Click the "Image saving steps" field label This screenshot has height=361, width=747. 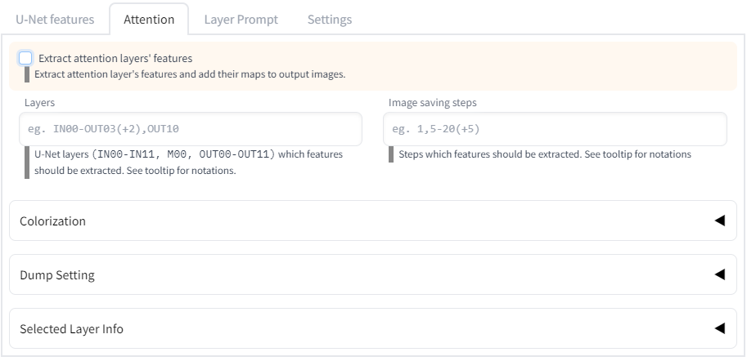click(x=433, y=103)
